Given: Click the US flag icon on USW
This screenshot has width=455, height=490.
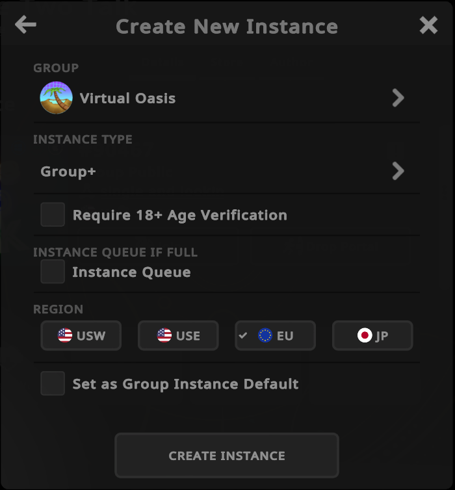Looking at the screenshot, I should (65, 335).
